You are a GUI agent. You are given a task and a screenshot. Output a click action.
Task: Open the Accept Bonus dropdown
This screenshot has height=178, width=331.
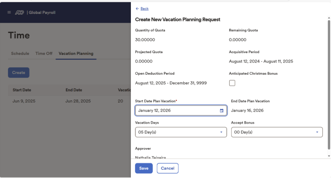click(x=277, y=132)
